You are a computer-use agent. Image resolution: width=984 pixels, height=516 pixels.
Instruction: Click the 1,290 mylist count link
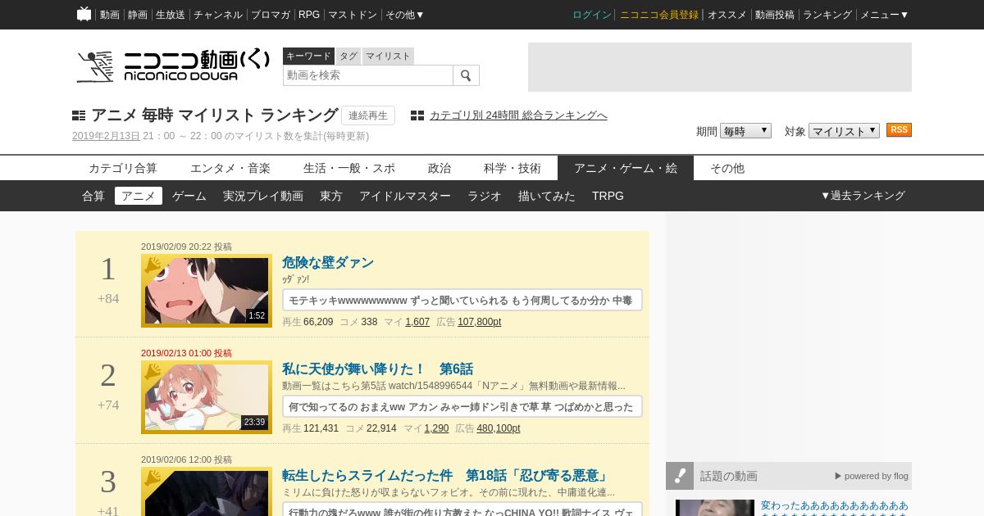[436, 428]
